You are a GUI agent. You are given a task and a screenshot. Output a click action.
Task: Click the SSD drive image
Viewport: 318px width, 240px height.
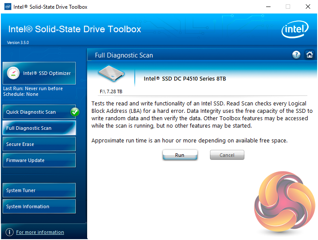[111, 73]
